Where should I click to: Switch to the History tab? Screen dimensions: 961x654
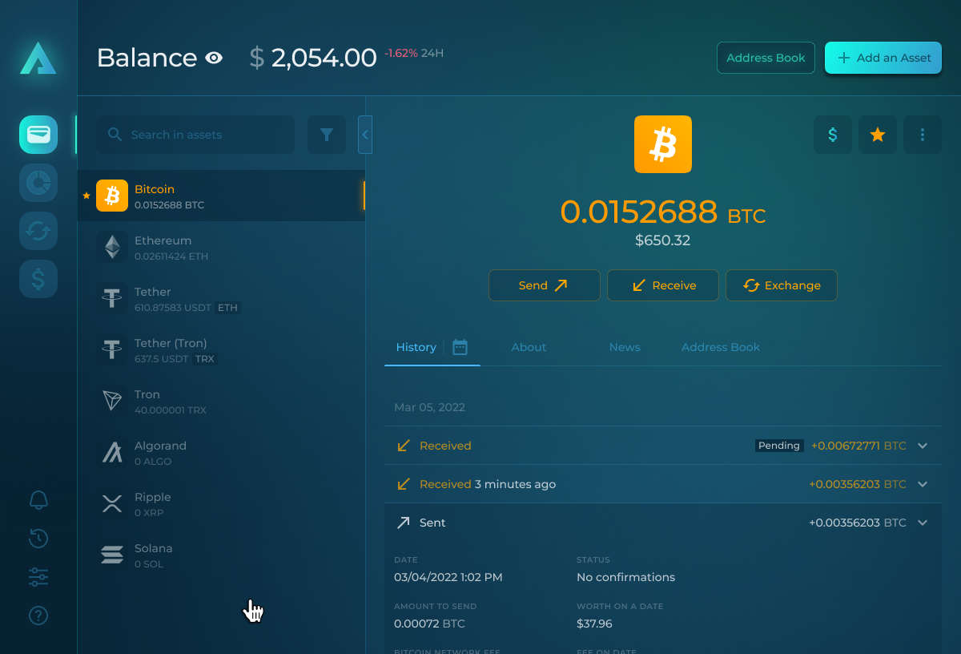(x=416, y=347)
